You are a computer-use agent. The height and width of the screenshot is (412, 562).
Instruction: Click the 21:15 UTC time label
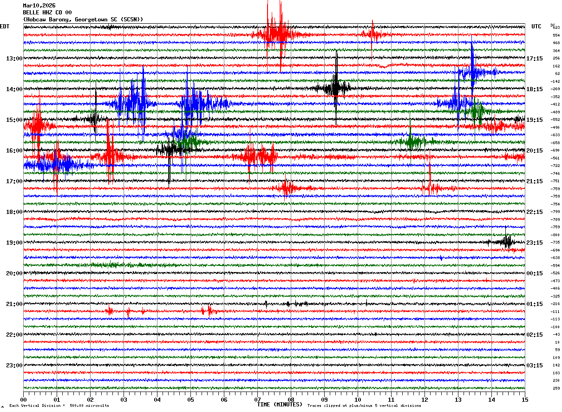(535, 181)
